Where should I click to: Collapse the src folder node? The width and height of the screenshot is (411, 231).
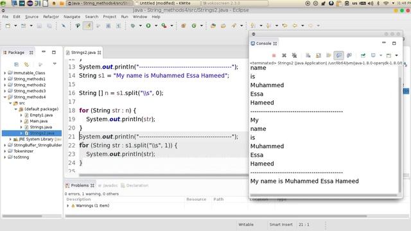10,103
